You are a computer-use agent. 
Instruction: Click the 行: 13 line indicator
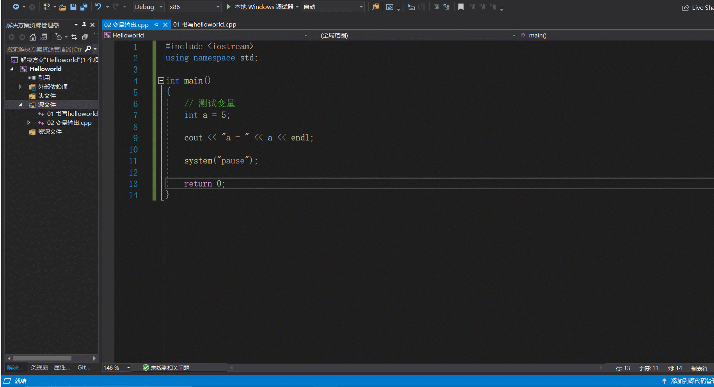pos(623,368)
